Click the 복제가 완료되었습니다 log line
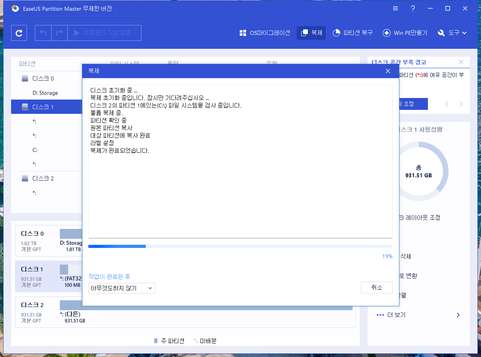 120,150
